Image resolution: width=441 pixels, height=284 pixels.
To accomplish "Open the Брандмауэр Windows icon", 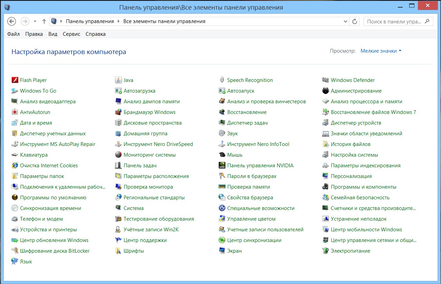I will [118, 112].
